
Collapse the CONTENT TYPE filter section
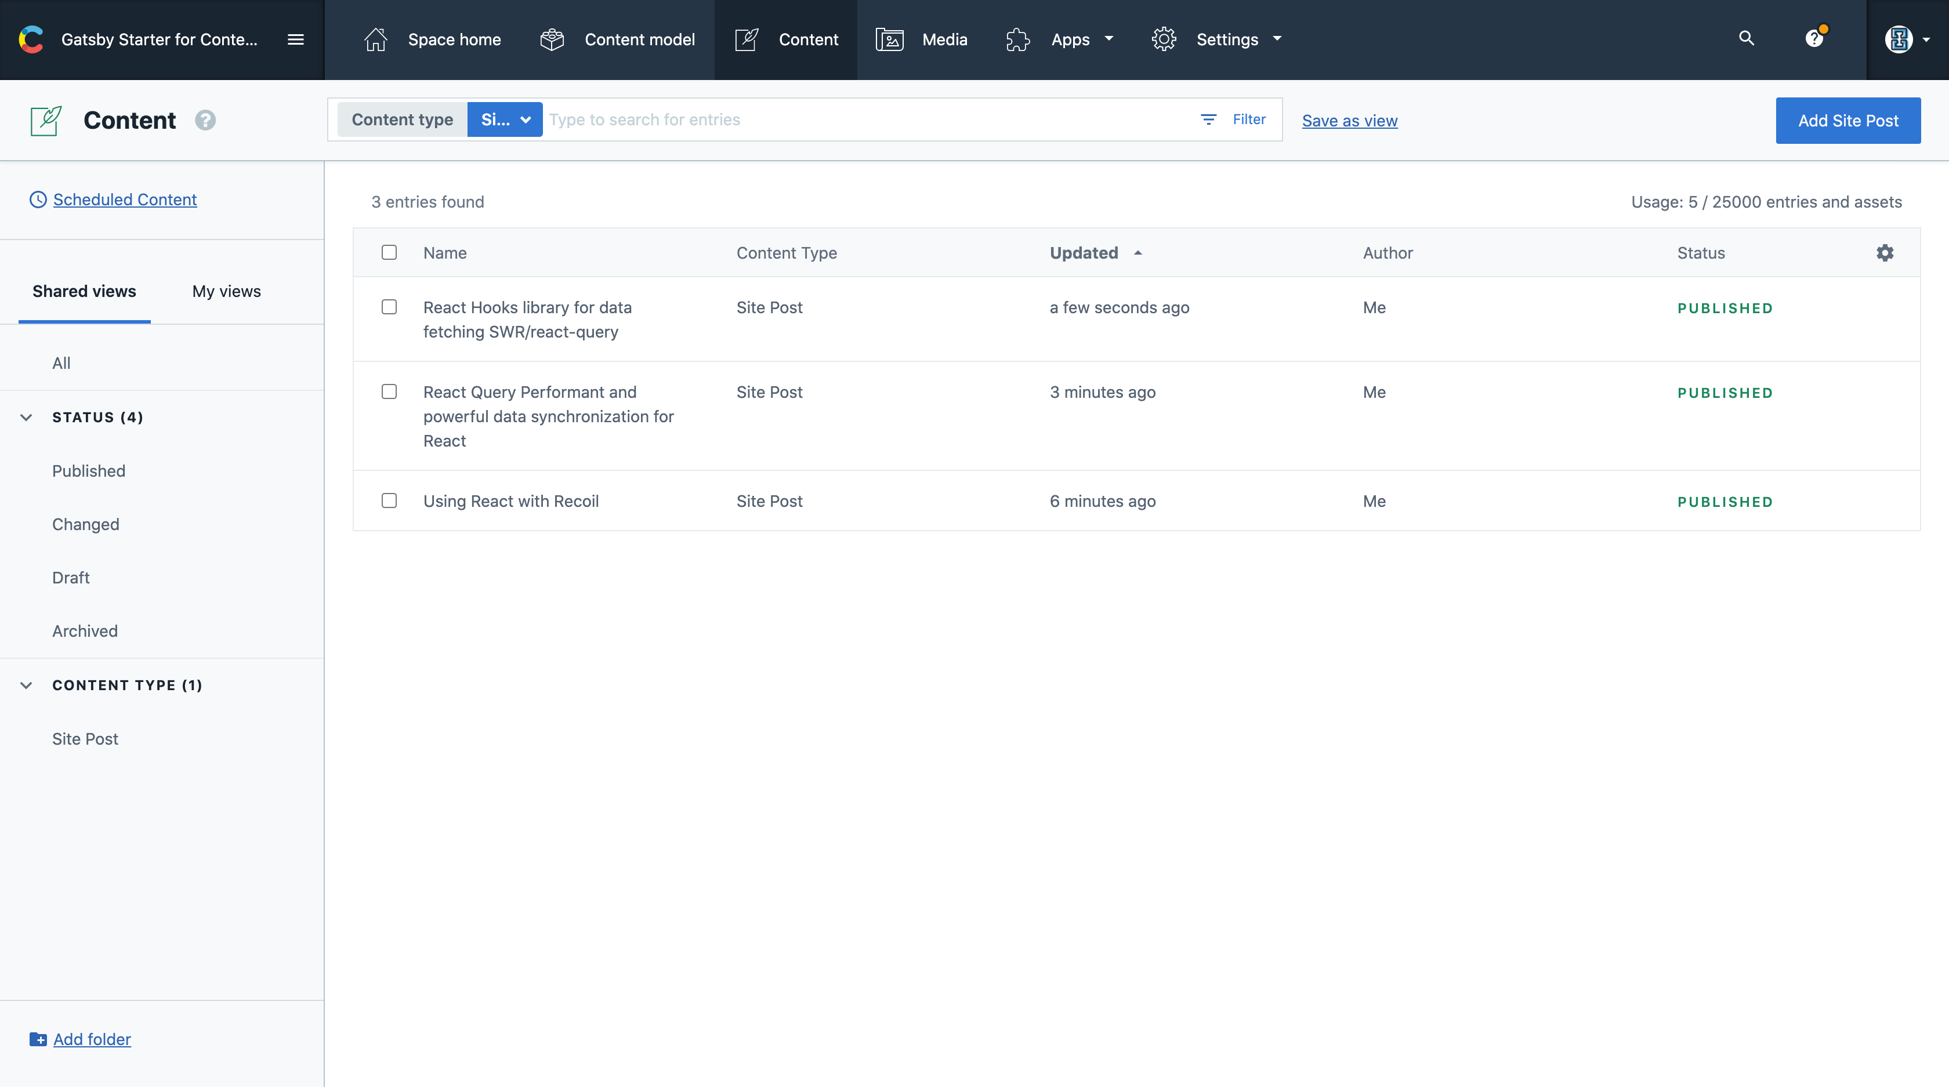[27, 686]
